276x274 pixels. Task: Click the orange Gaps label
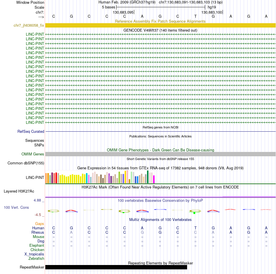coord(40,224)
